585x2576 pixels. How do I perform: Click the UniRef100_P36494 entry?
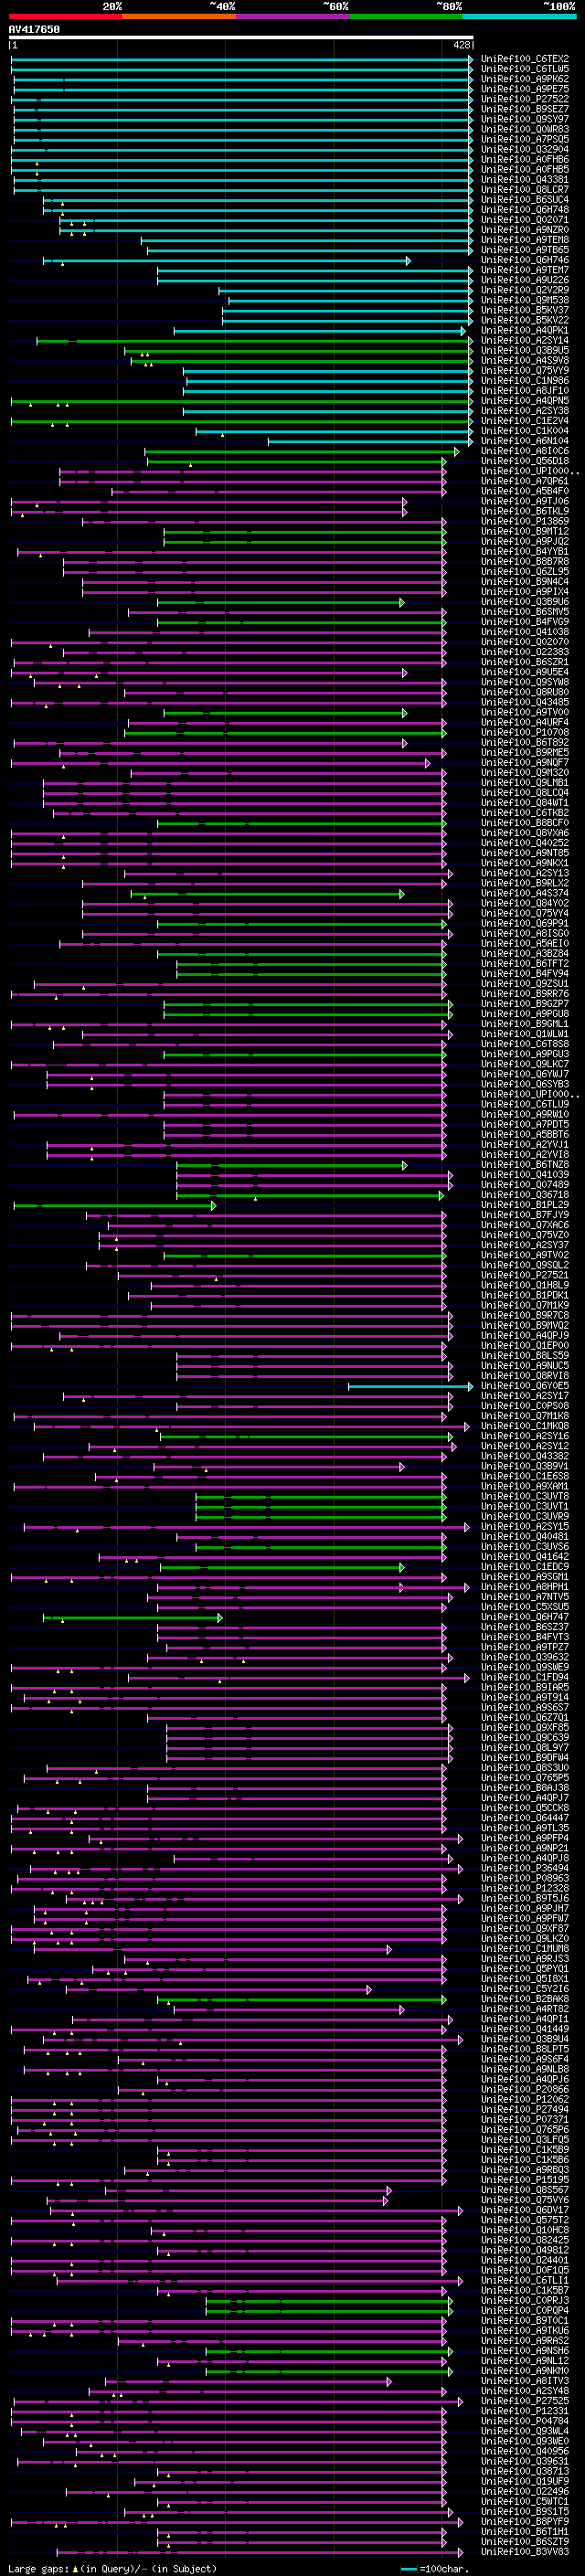[x=525, y=1868]
